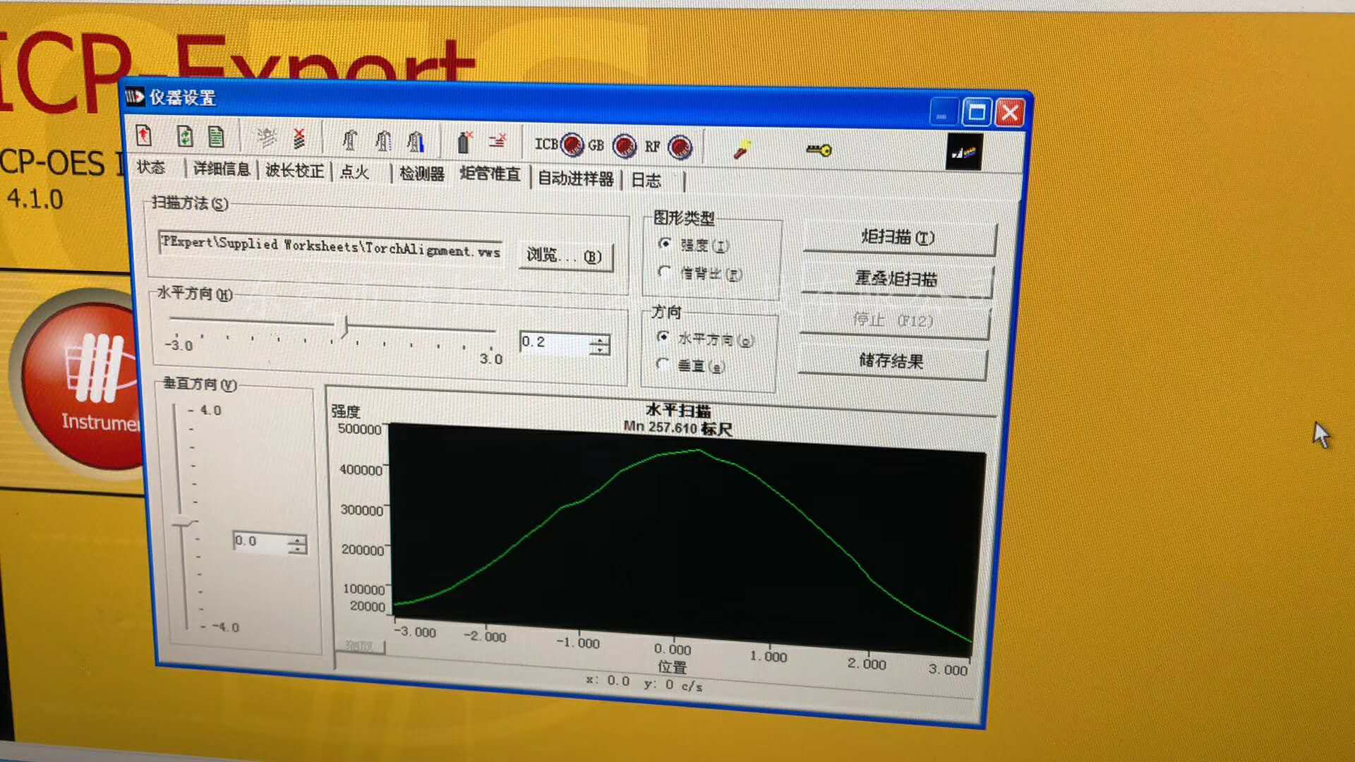The height and width of the screenshot is (762, 1355).
Task: Open the 自动进样器 tab
Action: 575,179
